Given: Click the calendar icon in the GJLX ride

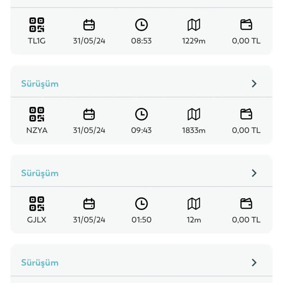Looking at the screenshot, I should tap(89, 204).
